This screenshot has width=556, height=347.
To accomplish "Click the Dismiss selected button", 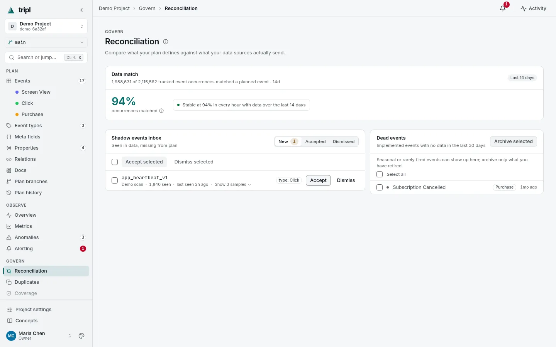I will coord(194,162).
